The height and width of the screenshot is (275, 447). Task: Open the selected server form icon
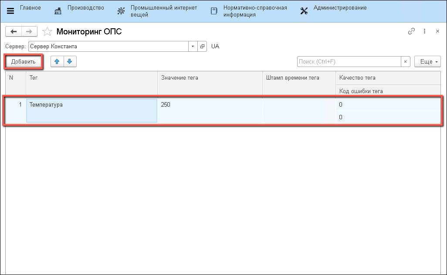[x=202, y=46]
